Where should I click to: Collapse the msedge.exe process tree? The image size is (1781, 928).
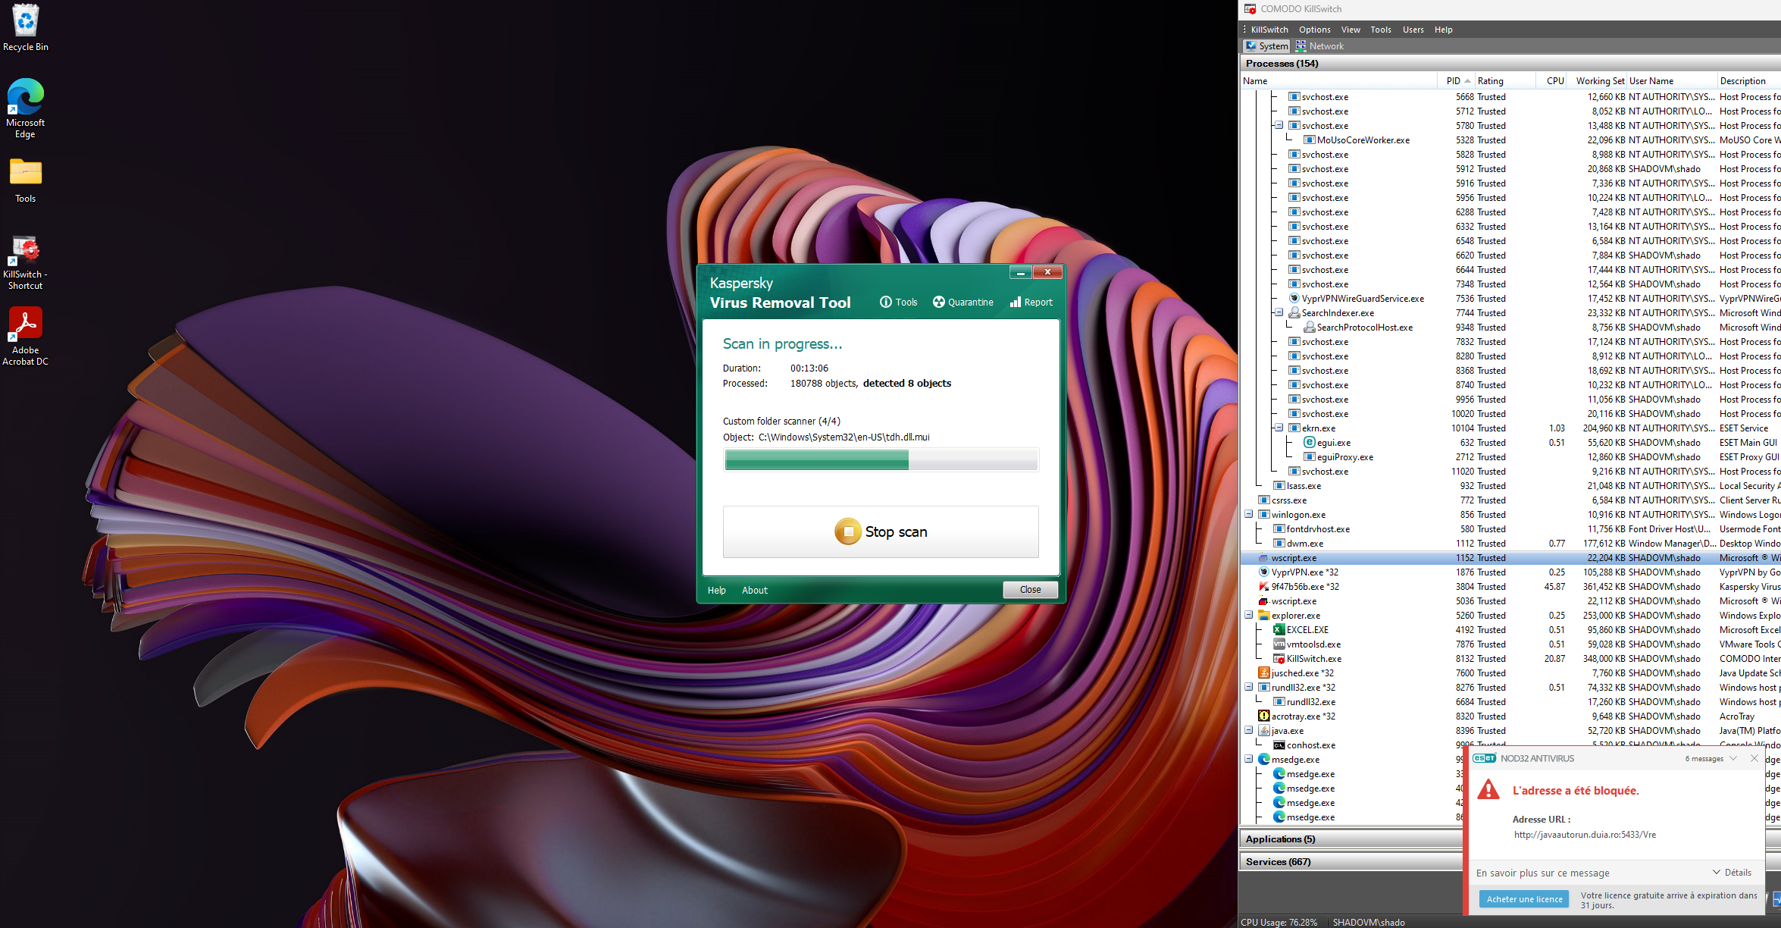coord(1248,759)
